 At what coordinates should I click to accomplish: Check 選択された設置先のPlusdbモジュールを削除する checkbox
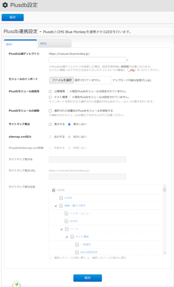[x=50, y=111]
